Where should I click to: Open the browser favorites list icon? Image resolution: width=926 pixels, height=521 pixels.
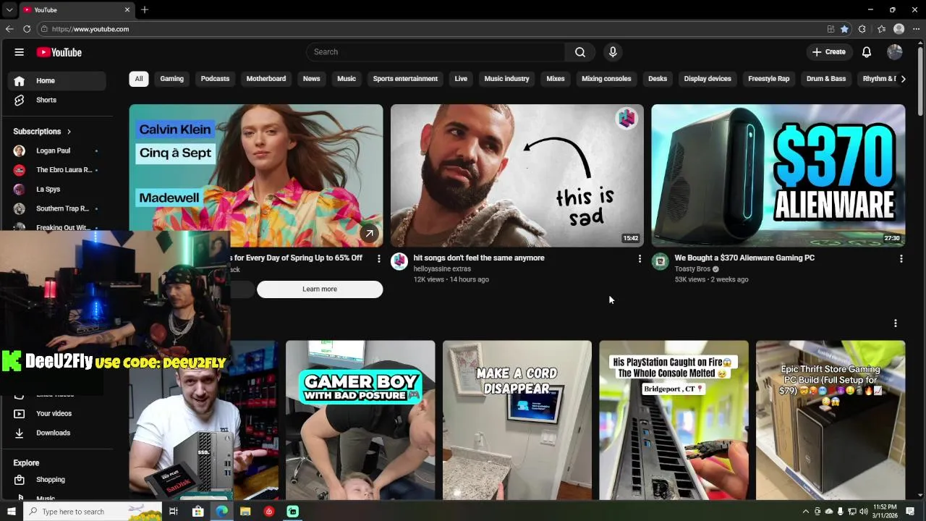[881, 29]
